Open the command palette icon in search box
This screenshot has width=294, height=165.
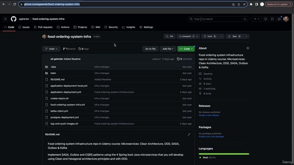pyautogui.click(x=245, y=19)
